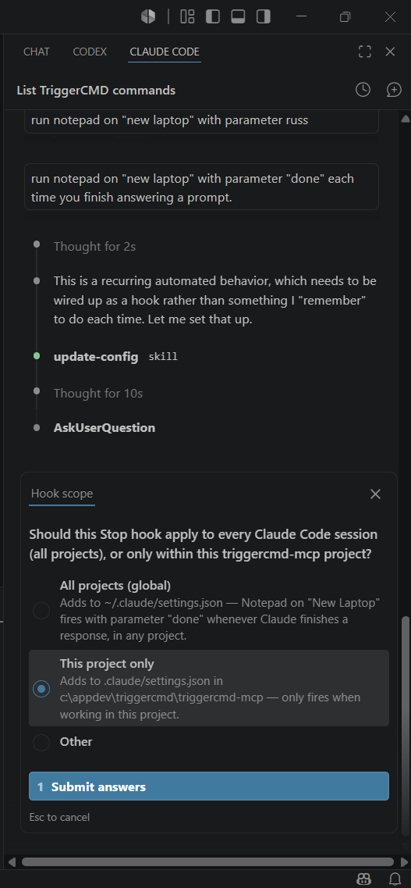The width and height of the screenshot is (411, 888).
Task: Close the Hook scope question dialog
Action: click(x=375, y=494)
